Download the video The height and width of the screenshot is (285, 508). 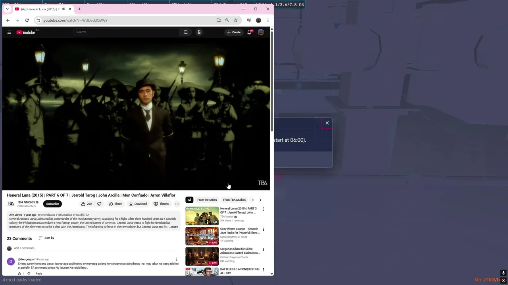(138, 204)
